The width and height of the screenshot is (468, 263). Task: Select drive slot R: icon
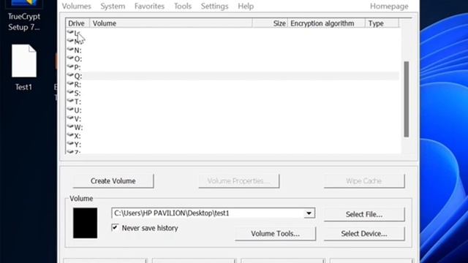[70, 83]
